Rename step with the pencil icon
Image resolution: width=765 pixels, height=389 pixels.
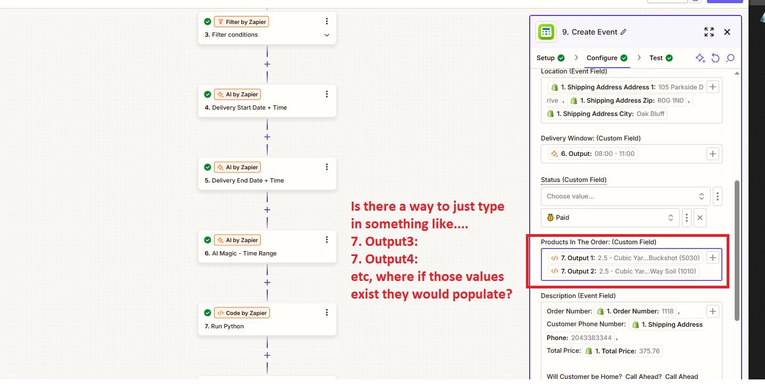pos(624,32)
